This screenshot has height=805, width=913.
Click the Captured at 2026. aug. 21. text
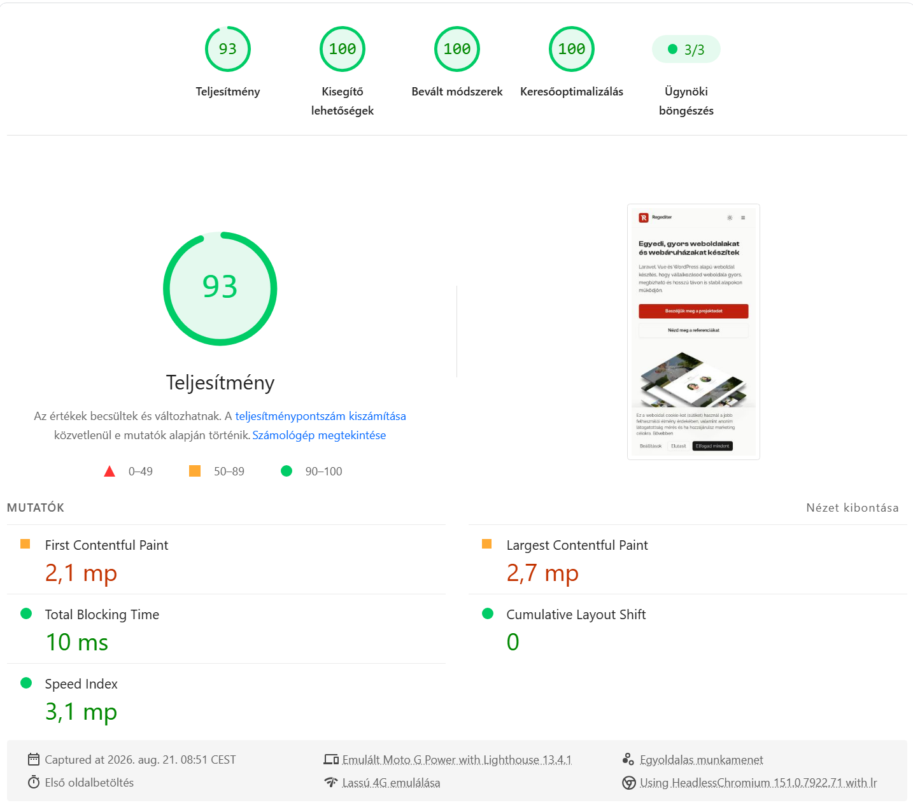(140, 760)
